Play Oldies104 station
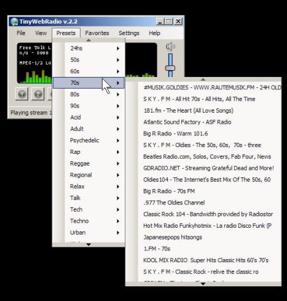287x301 pixels. click(203, 180)
